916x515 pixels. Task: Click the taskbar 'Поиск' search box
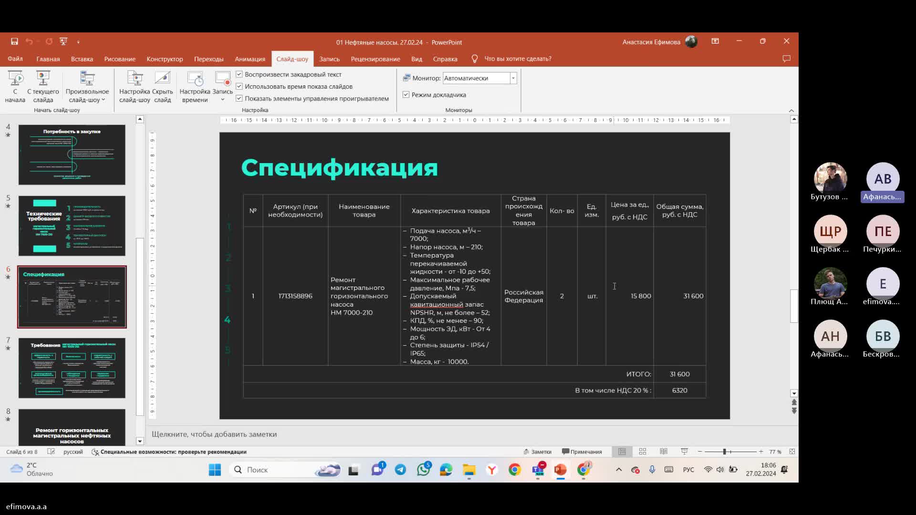coord(285,470)
